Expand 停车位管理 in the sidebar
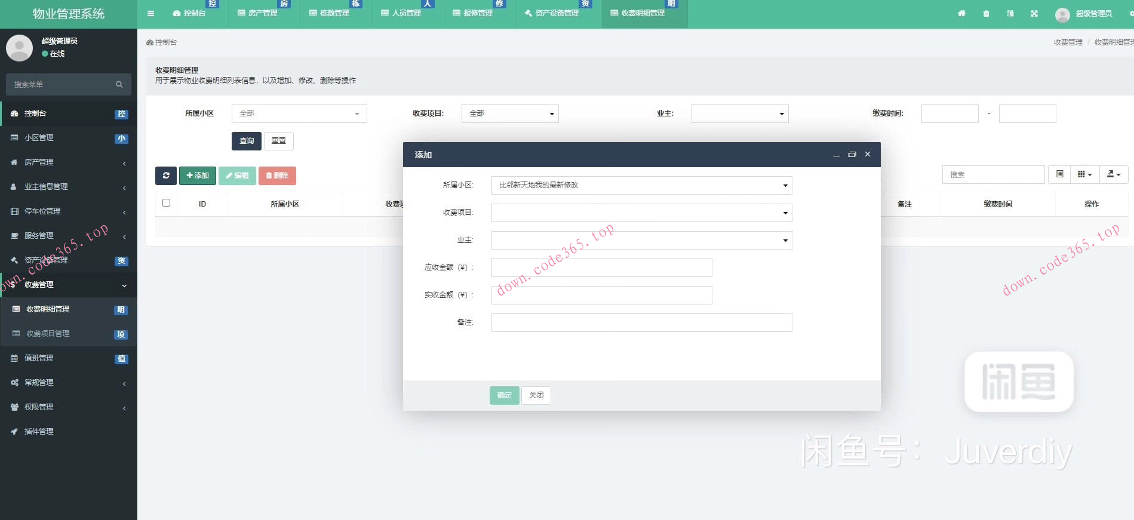Viewport: 1134px width, 520px height. (69, 211)
